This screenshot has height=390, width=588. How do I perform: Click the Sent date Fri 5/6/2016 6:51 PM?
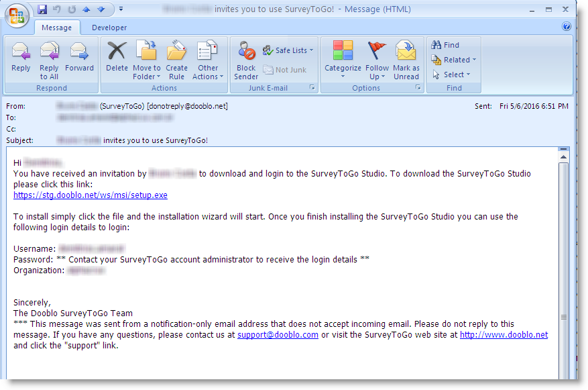tap(534, 106)
